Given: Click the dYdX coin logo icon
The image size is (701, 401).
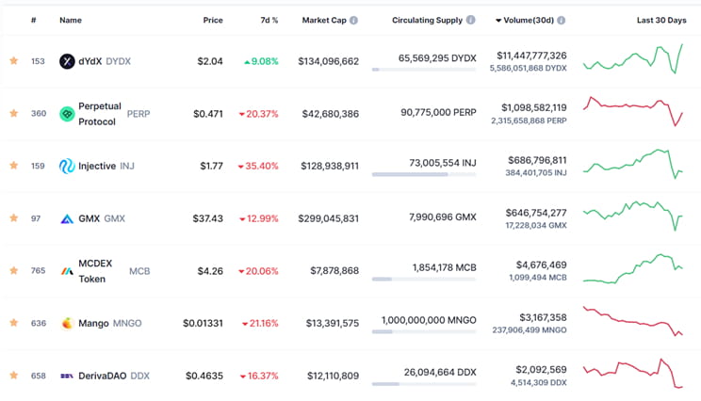Looking at the screenshot, I should tap(67, 61).
